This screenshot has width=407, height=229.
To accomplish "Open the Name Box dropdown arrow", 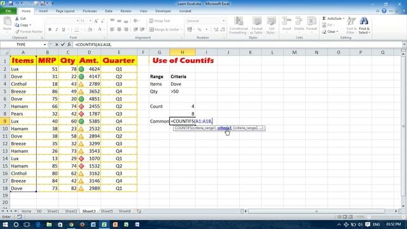I will point(45,45).
